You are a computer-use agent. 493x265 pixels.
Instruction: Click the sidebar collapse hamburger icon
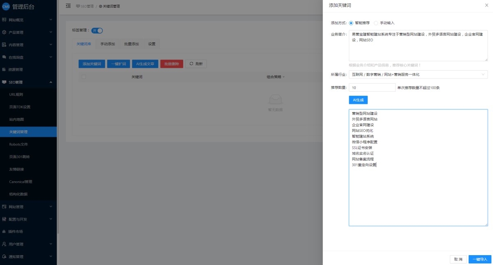(68, 6)
